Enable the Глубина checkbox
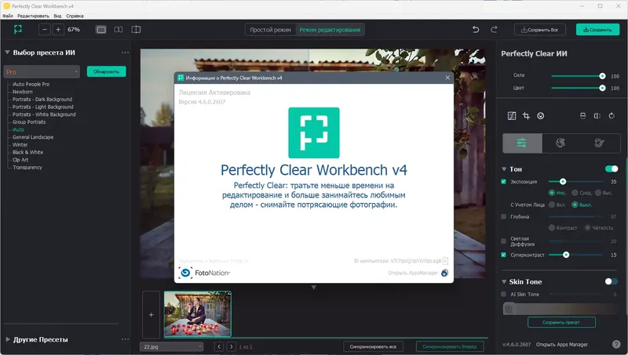This screenshot has height=355, width=628. click(x=504, y=216)
